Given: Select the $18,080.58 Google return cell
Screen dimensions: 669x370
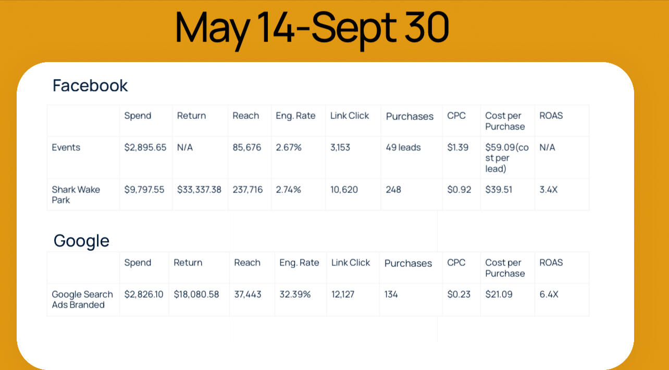Looking at the screenshot, I should coord(196,294).
